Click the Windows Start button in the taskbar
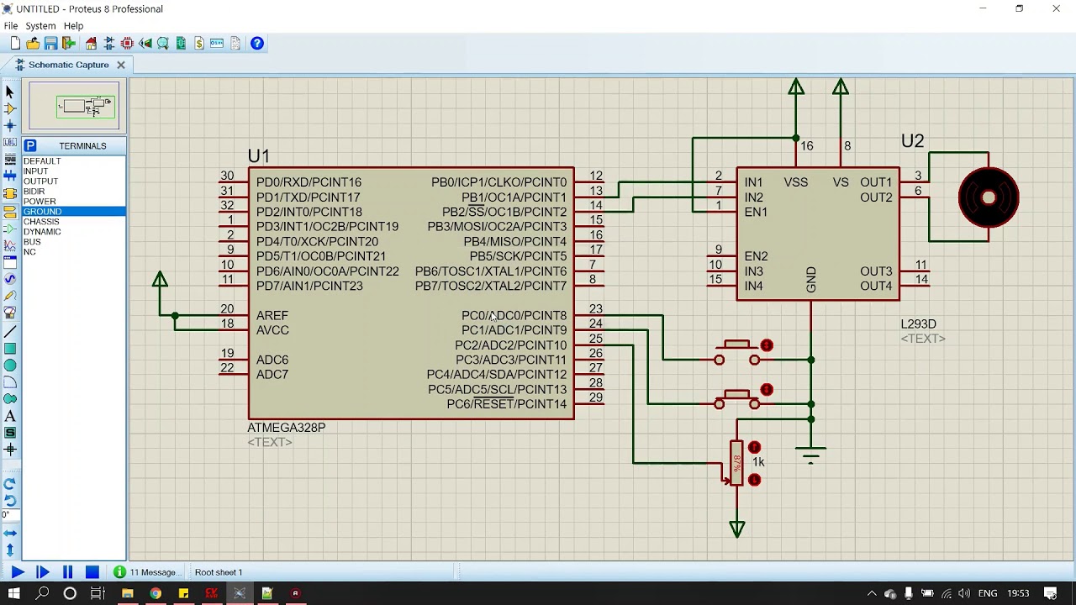This screenshot has height=605, width=1076. point(14,593)
